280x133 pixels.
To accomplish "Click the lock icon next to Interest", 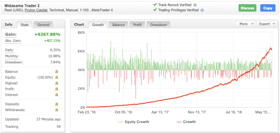I will pos(57,95).
